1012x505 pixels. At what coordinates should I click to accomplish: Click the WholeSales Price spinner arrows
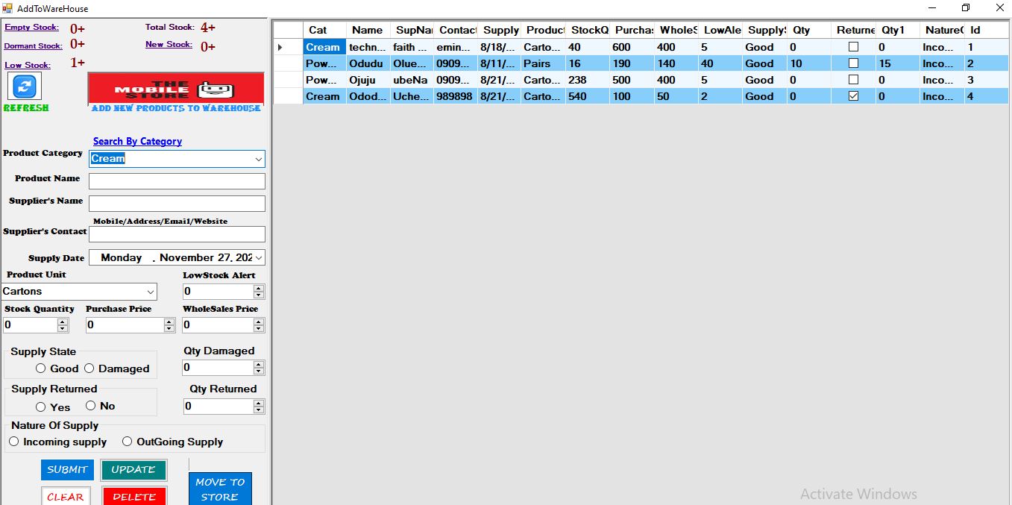tap(259, 325)
